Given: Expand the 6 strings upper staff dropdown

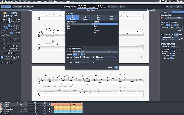Looking at the screenshot, I should [x=78, y=57].
